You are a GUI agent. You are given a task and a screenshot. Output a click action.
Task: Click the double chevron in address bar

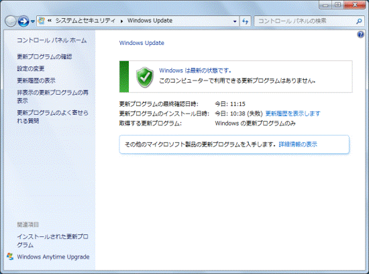tap(50, 21)
